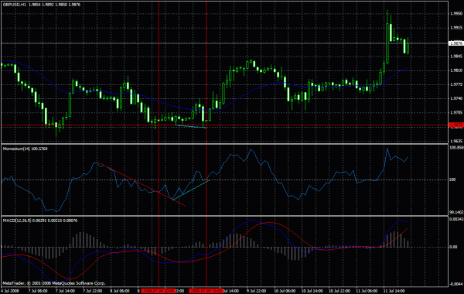Image resolution: width=464 pixels, height=294 pixels.
Task: Select the 1.9845 price axis label
Action: tap(456, 56)
